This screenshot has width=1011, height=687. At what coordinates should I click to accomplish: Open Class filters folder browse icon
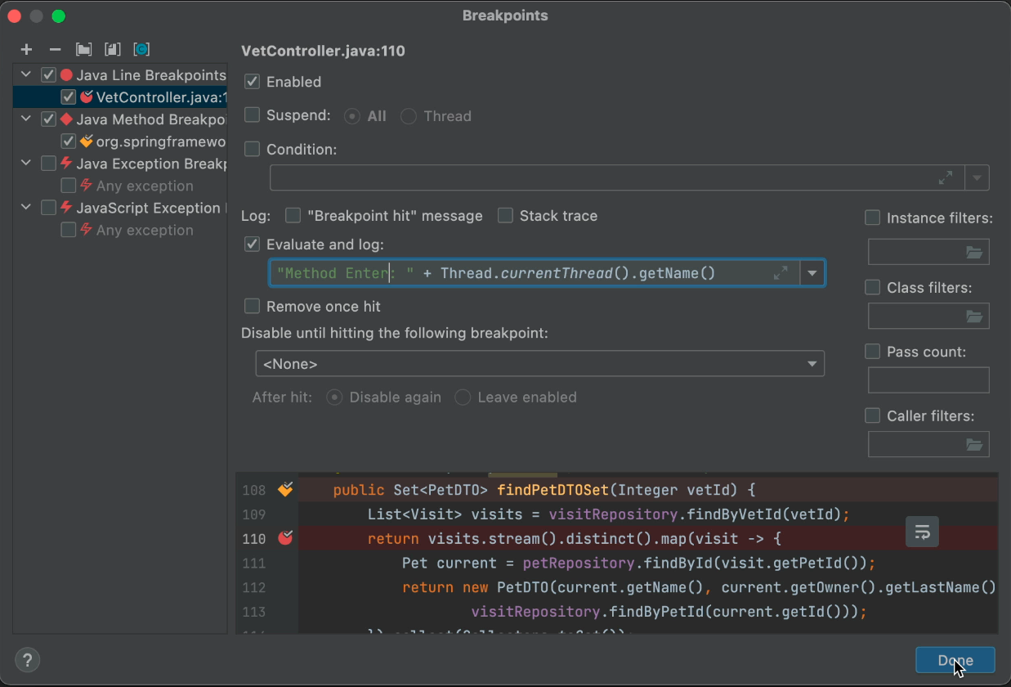pyautogui.click(x=973, y=317)
